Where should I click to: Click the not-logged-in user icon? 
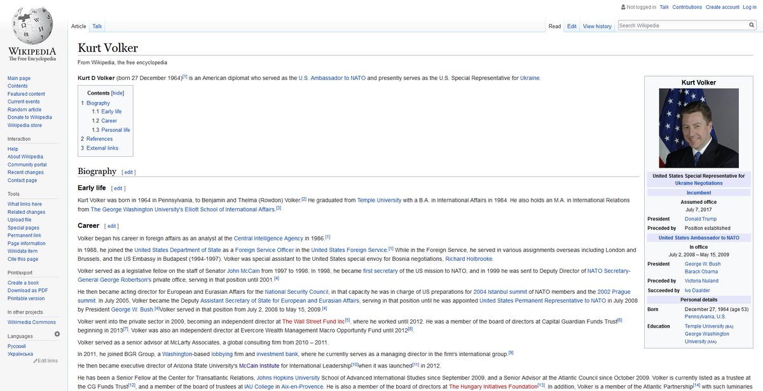tap(623, 7)
